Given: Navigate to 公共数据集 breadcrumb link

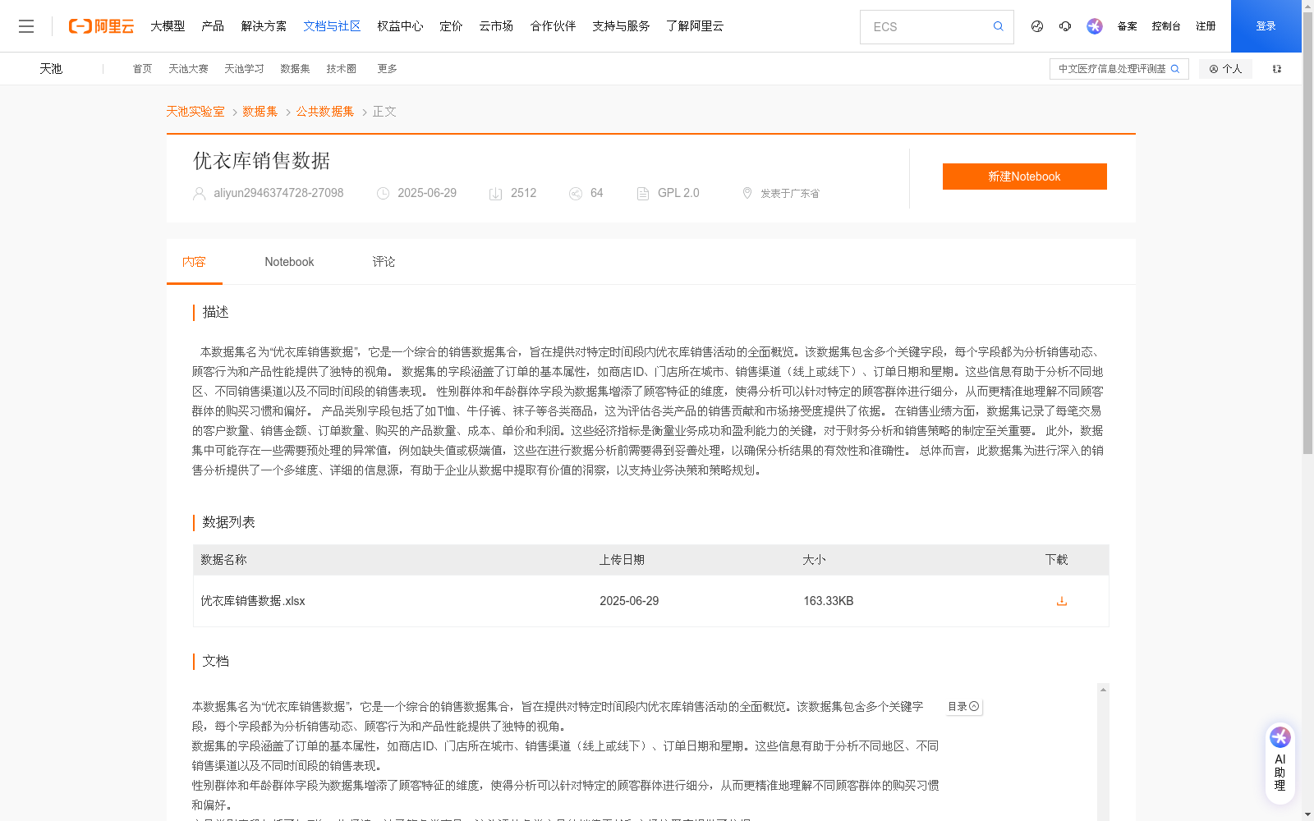Looking at the screenshot, I should [x=324, y=111].
